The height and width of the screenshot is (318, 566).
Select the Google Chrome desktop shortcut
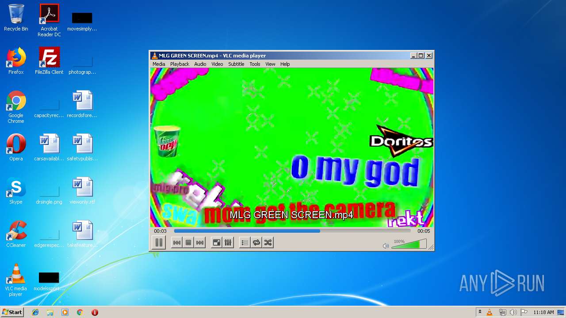pyautogui.click(x=16, y=107)
